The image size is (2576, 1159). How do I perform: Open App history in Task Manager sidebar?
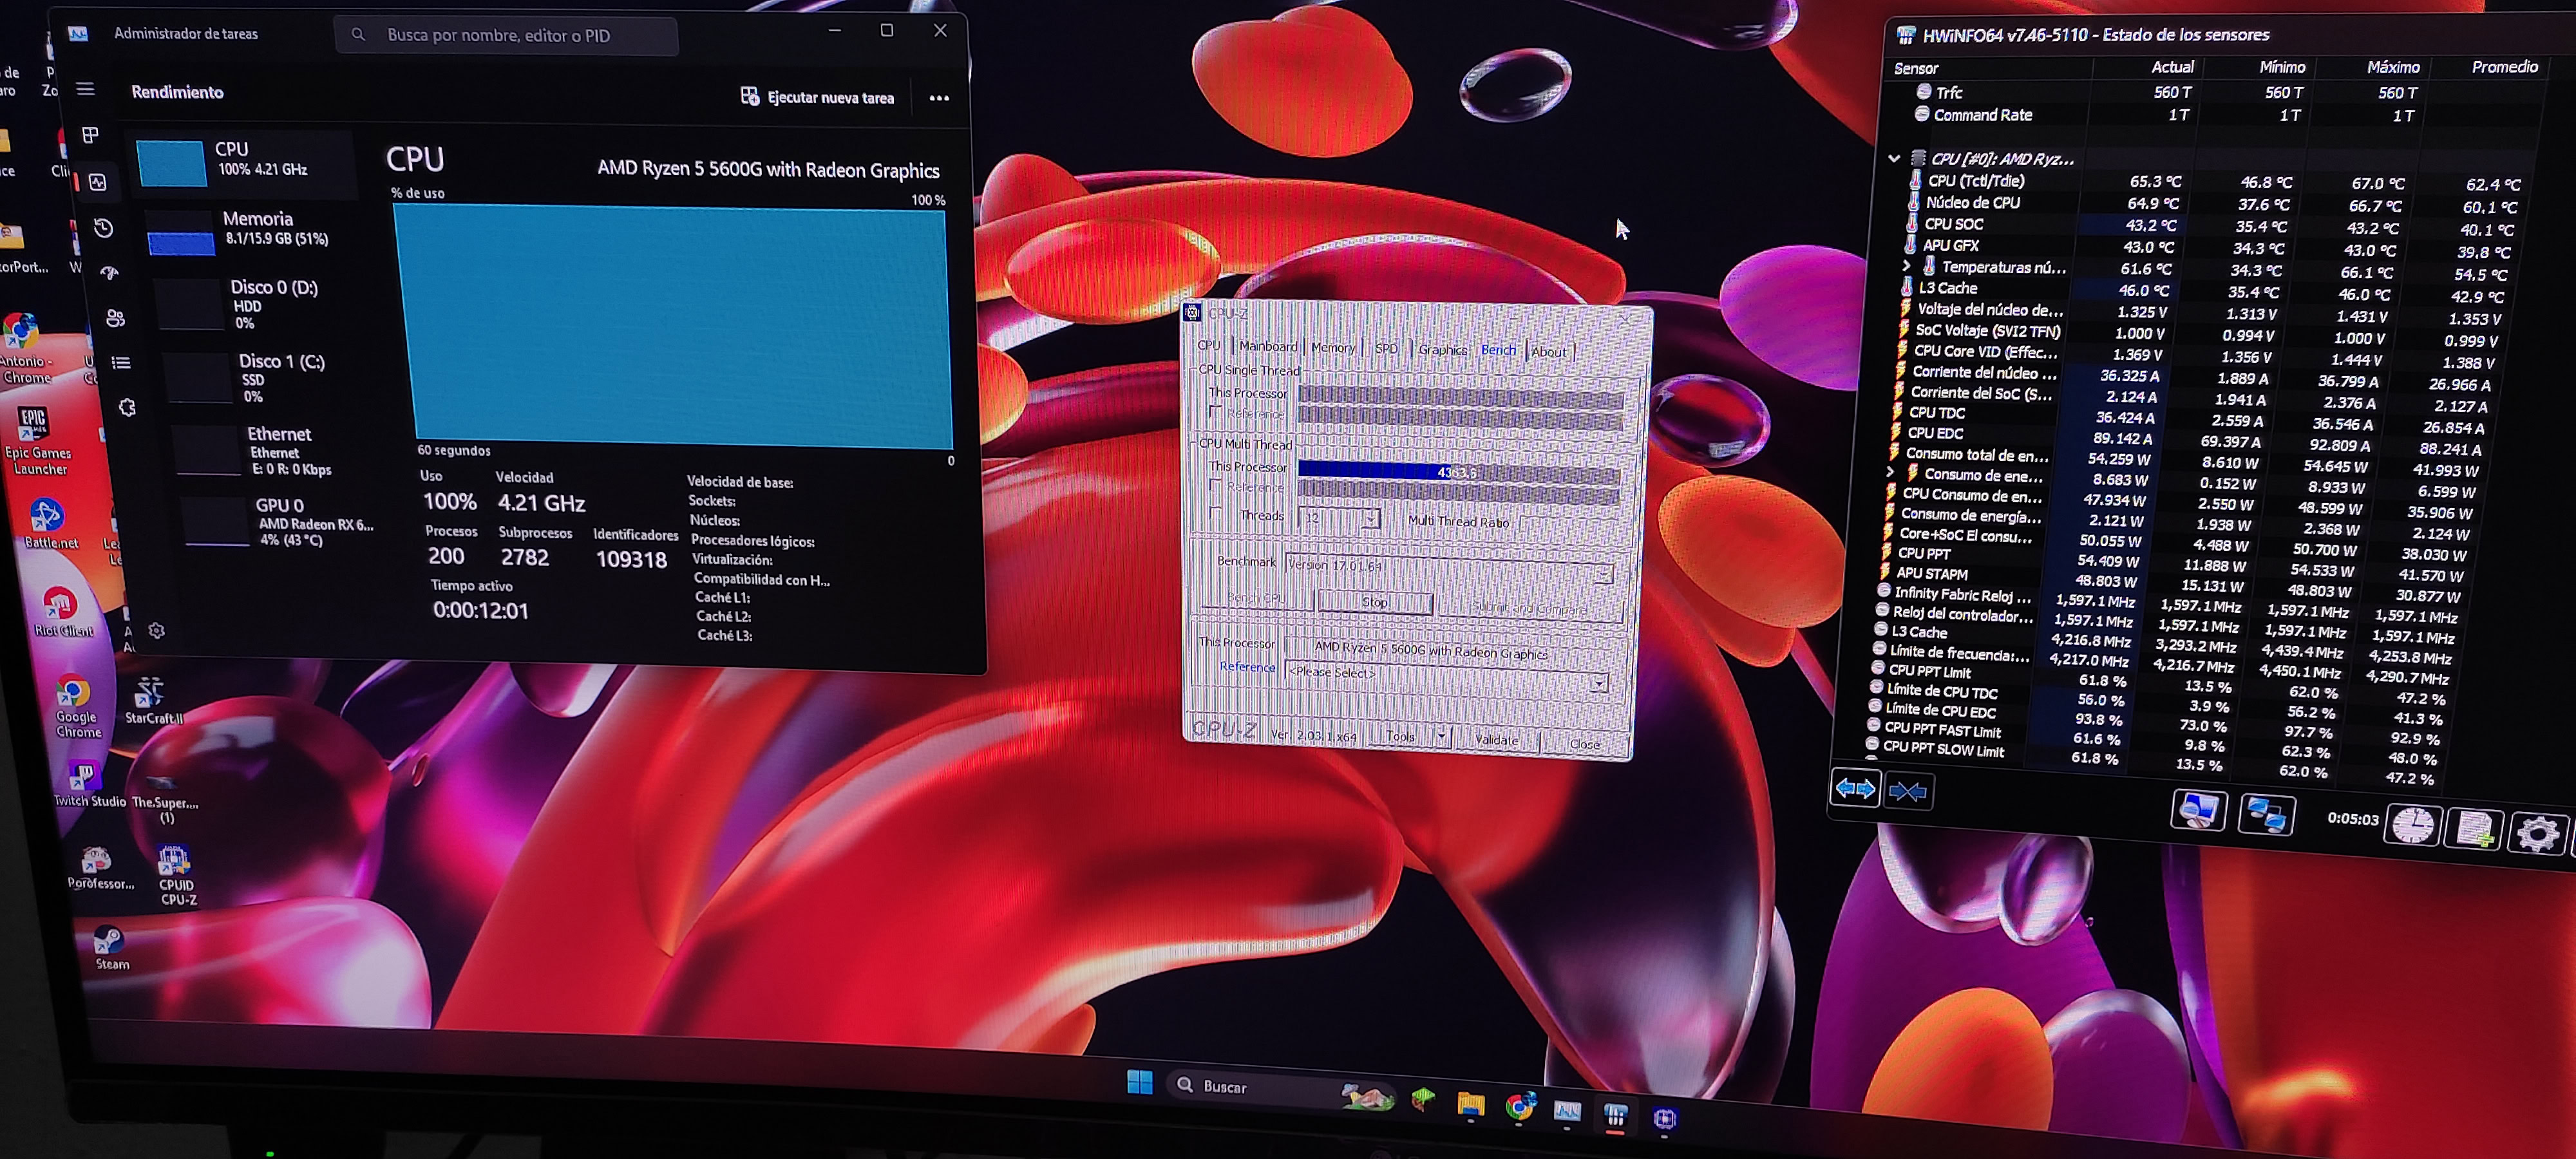(104, 228)
